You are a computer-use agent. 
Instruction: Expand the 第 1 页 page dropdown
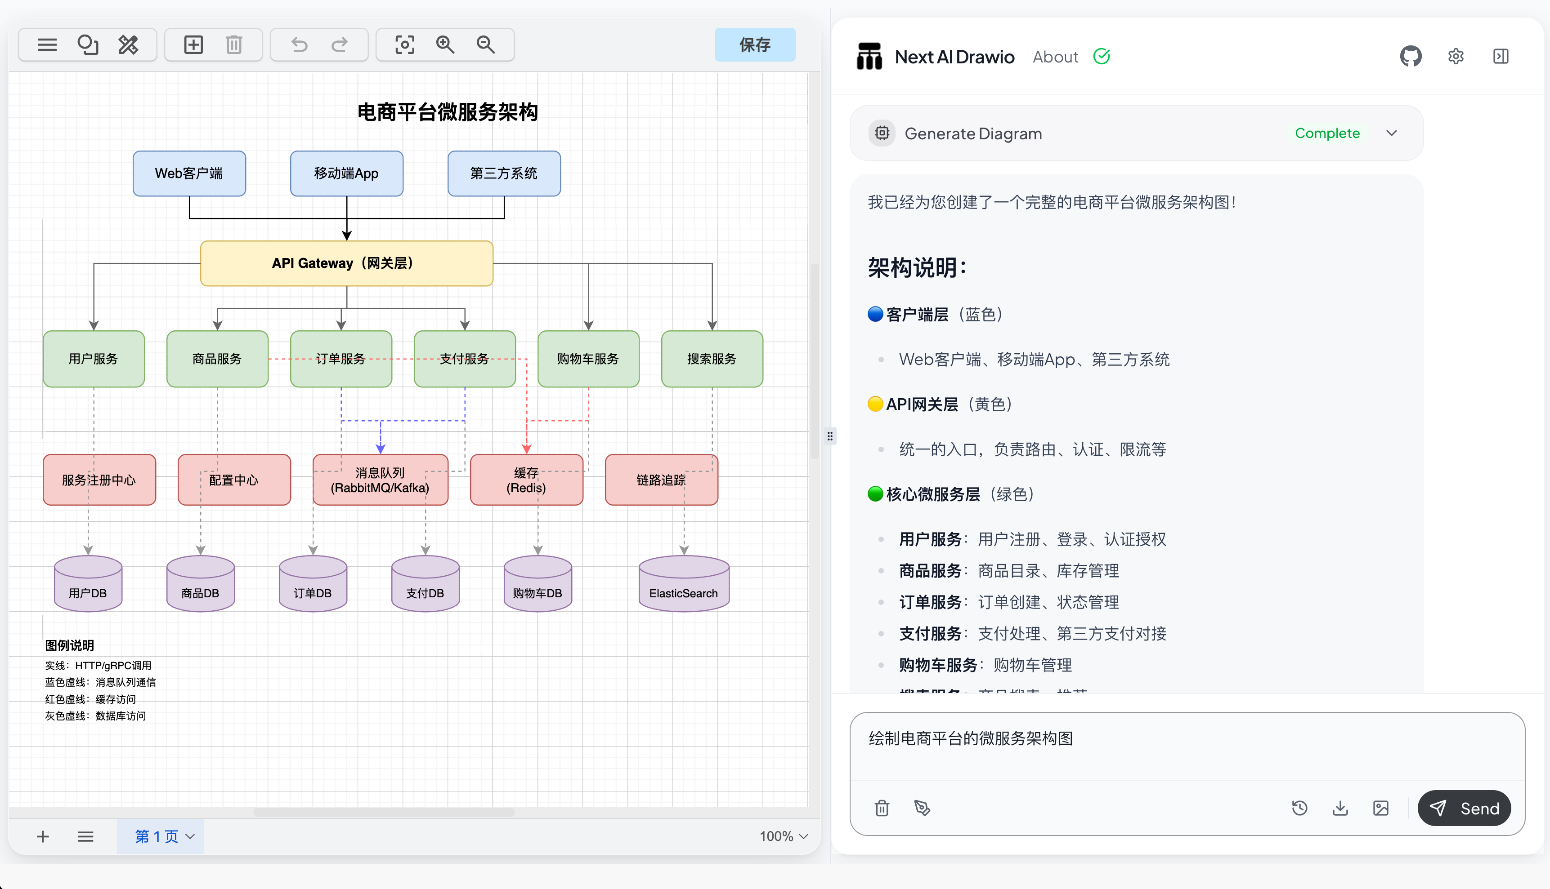point(164,836)
